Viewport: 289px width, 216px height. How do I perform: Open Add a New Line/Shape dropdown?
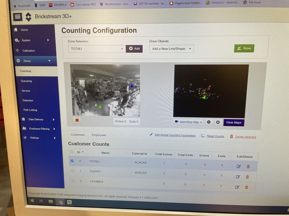[171, 49]
